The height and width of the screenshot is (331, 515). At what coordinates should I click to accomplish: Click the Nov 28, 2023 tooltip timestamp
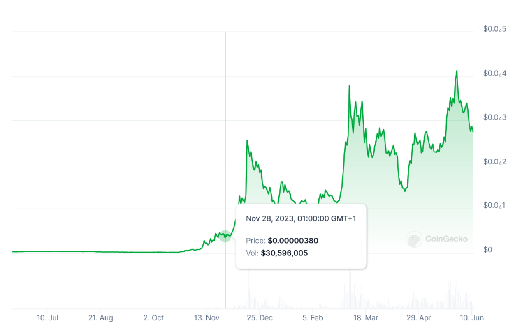[301, 218]
